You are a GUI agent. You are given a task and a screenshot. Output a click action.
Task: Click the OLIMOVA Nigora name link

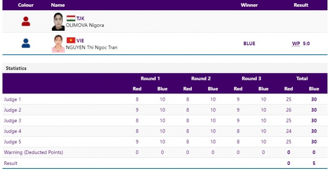85,25
